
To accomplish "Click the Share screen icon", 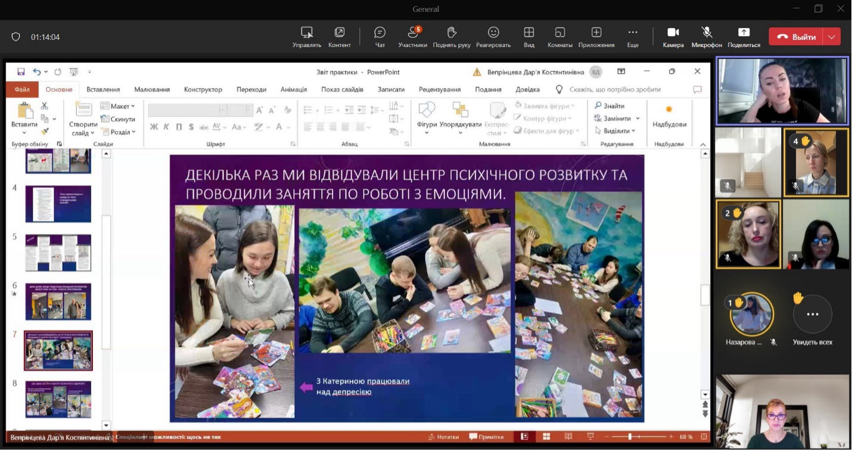I will pyautogui.click(x=744, y=36).
